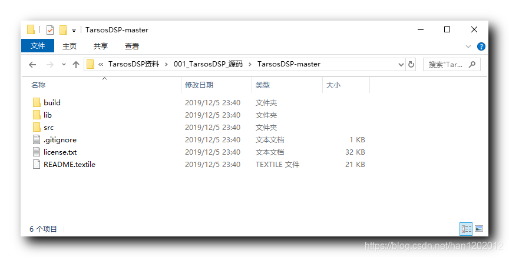The width and height of the screenshot is (509, 257).
Task: Go forward with the right arrow
Action: (49, 65)
